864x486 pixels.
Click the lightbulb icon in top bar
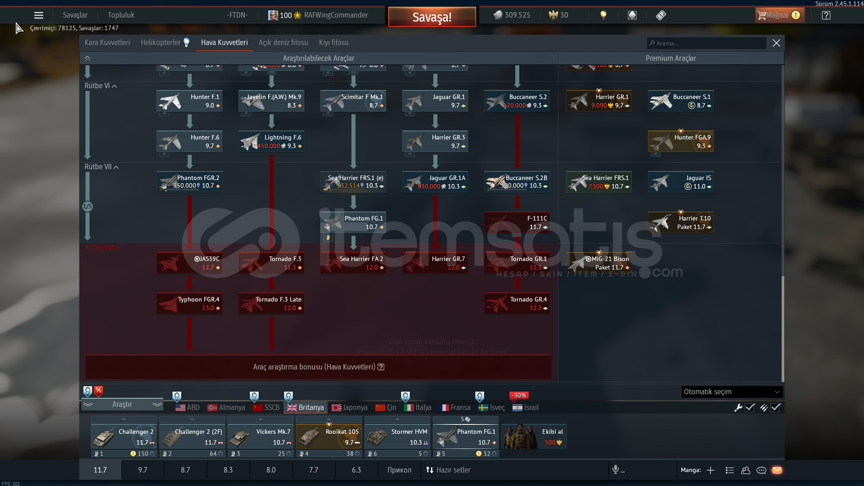click(x=603, y=15)
